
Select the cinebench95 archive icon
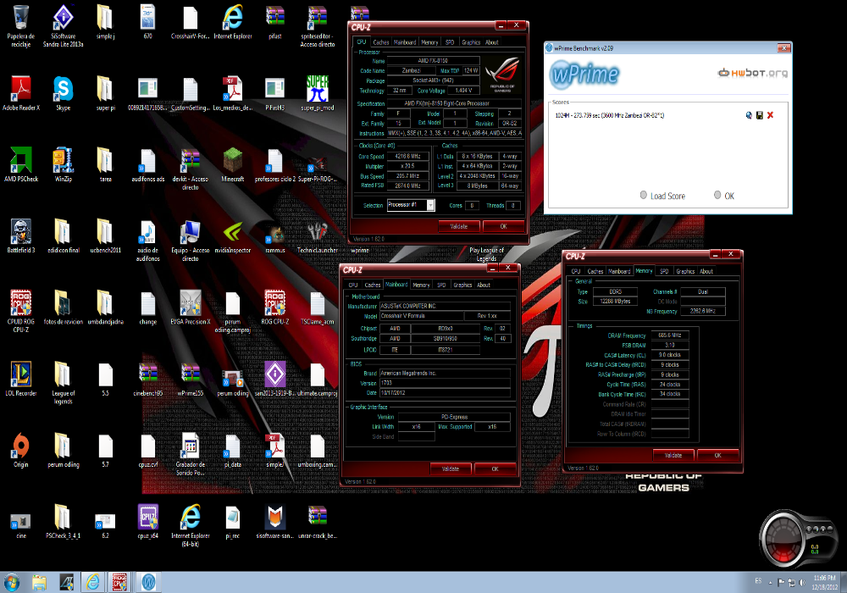[148, 379]
